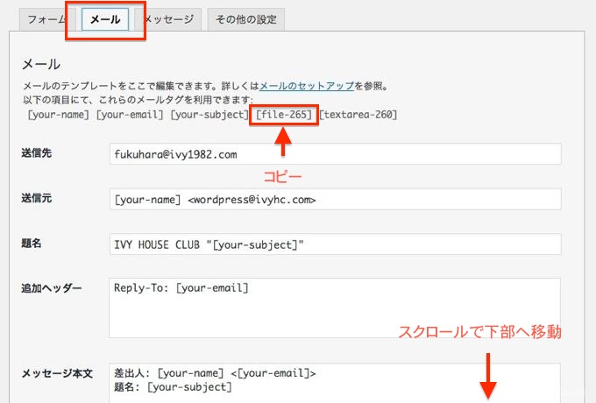Click the 題名 field label
596x403 pixels.
pyautogui.click(x=31, y=244)
